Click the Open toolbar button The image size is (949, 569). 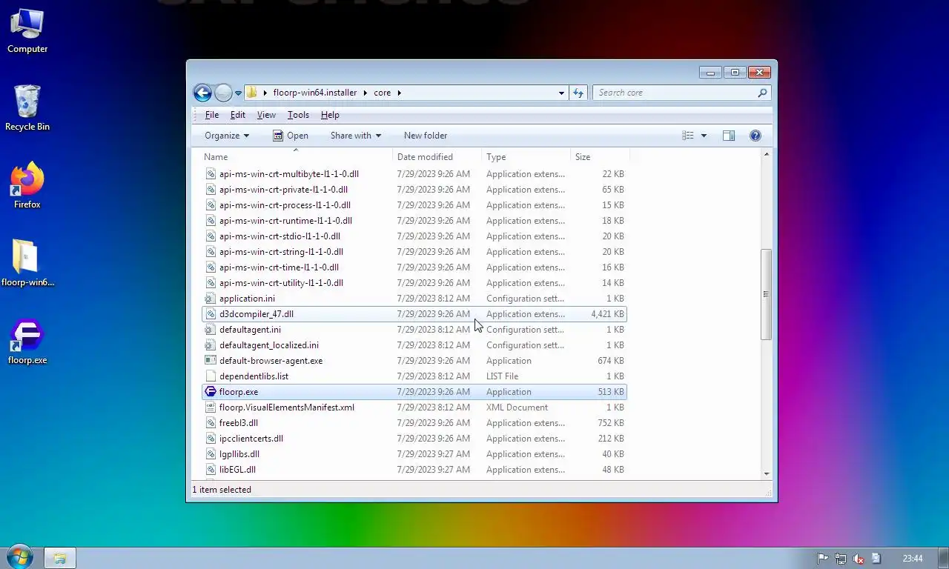290,136
